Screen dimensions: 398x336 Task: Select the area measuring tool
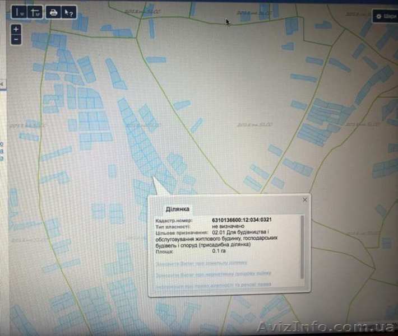pos(35,12)
